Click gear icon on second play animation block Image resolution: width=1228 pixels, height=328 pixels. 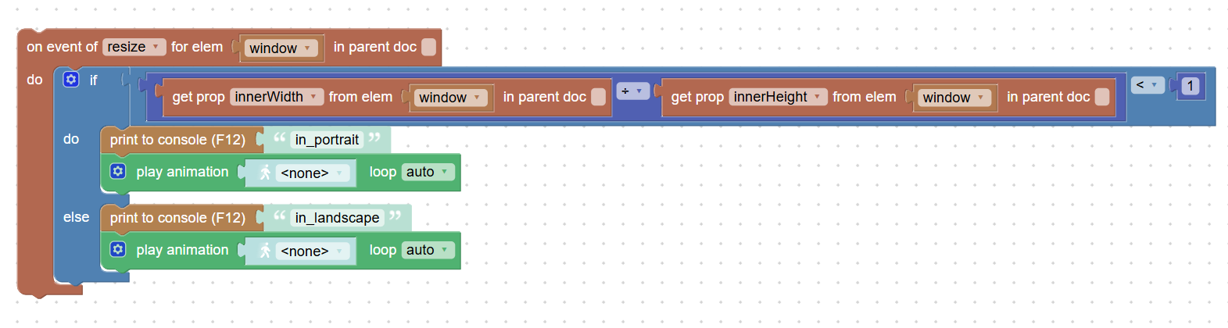118,249
